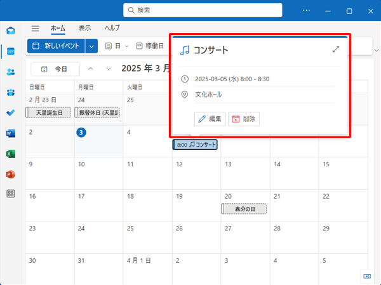The height and width of the screenshot is (285, 381).
Task: Open the Groups icon in sidebar
Action: 11,92
